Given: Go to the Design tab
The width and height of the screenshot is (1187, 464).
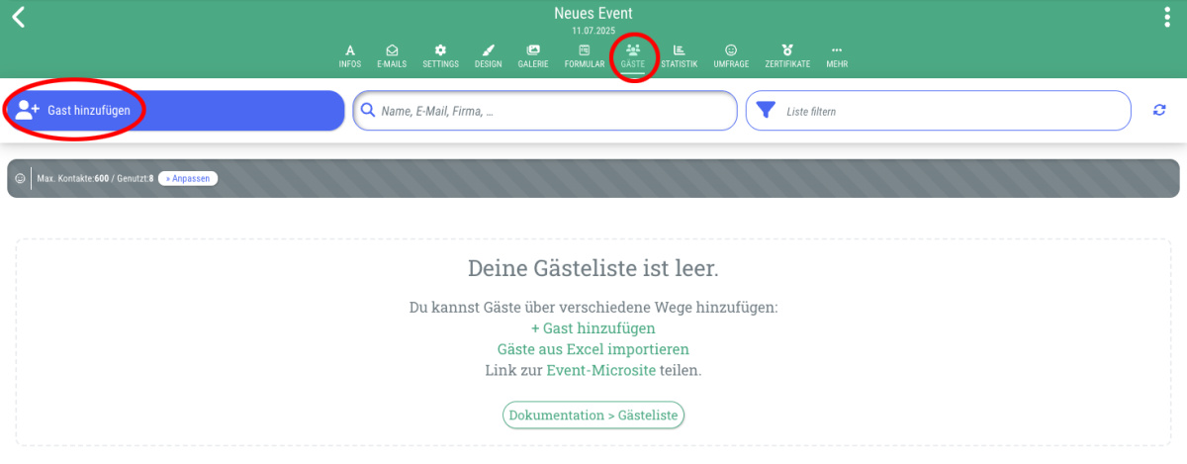Looking at the screenshot, I should (488, 56).
